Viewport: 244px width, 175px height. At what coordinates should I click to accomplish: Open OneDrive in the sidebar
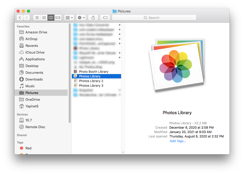coord(41,99)
